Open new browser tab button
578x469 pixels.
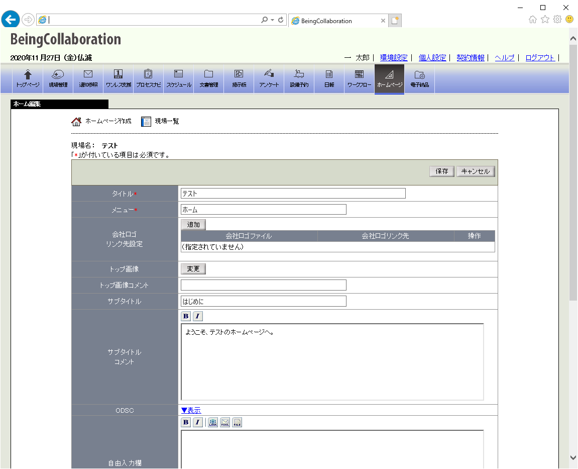tap(395, 20)
